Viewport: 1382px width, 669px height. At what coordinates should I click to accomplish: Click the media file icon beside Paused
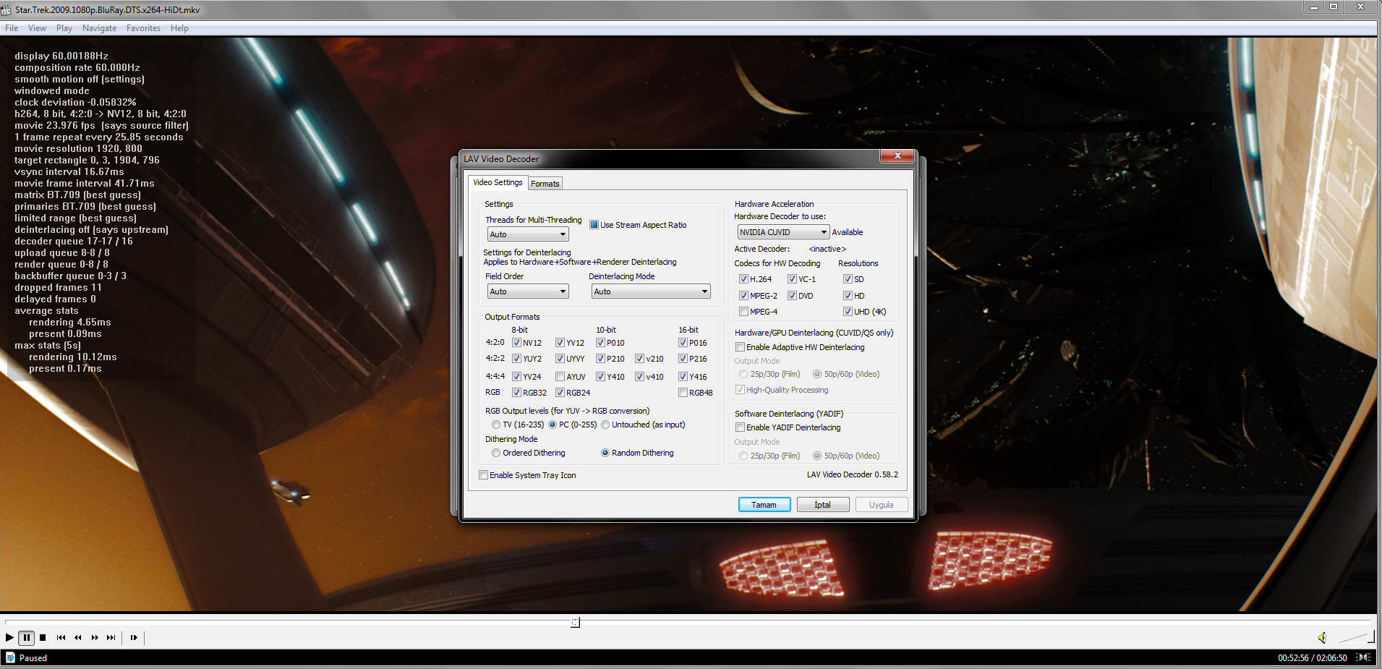(10, 657)
